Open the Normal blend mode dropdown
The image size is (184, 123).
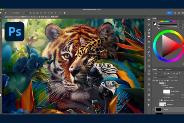point(160,77)
